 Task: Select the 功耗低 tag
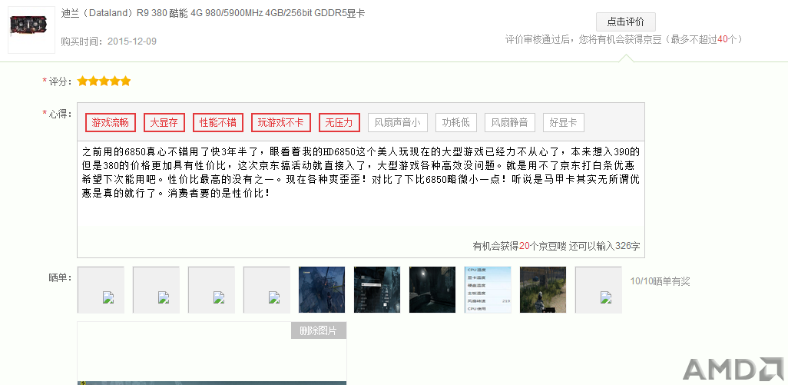(455, 123)
